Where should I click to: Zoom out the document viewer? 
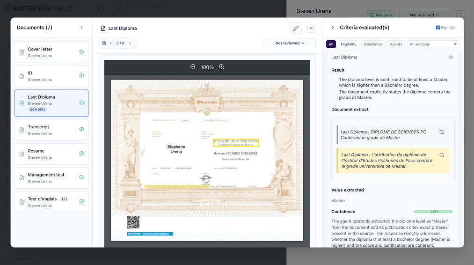click(193, 67)
